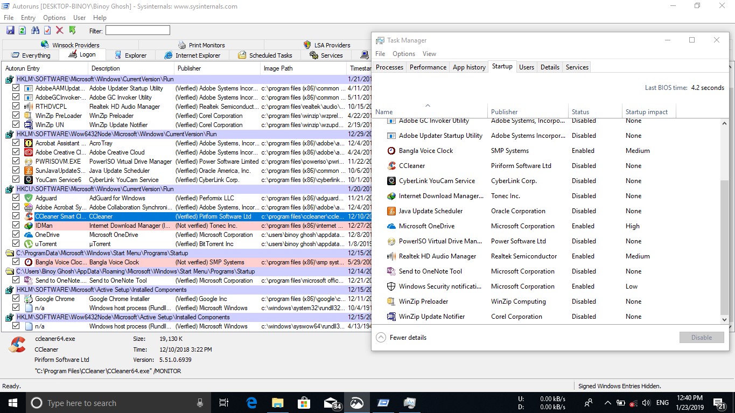Open Find using the binoculars icon
735x413 pixels.
(35, 31)
